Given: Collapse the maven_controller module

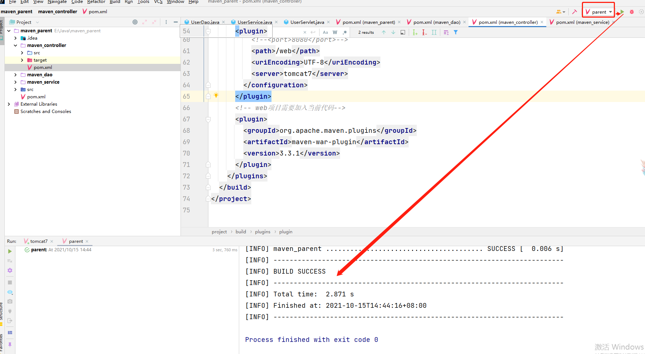Looking at the screenshot, I should (15, 45).
